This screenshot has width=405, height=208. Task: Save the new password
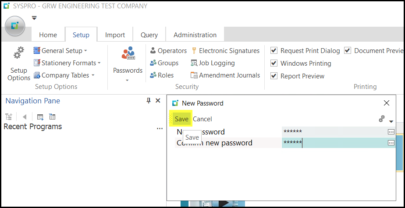(181, 119)
